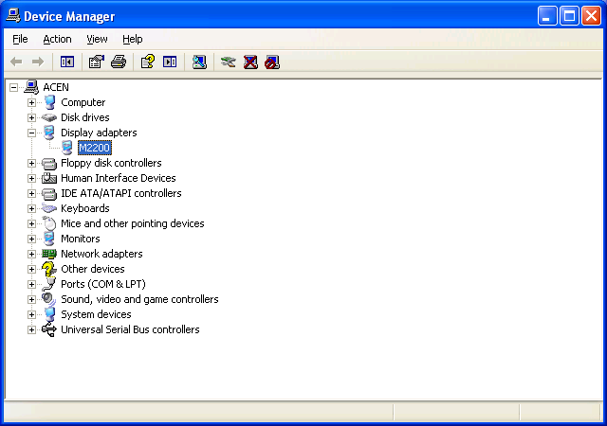Viewport: 607px width, 426px height.
Task: Select the ACEN computer icon
Action: pyautogui.click(x=31, y=87)
